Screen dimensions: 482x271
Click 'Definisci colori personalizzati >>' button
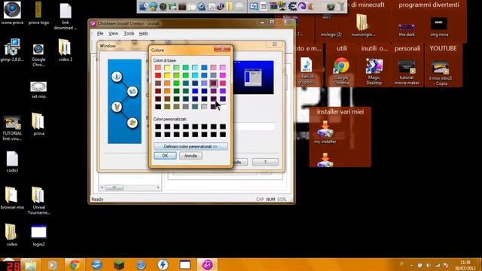tap(191, 147)
